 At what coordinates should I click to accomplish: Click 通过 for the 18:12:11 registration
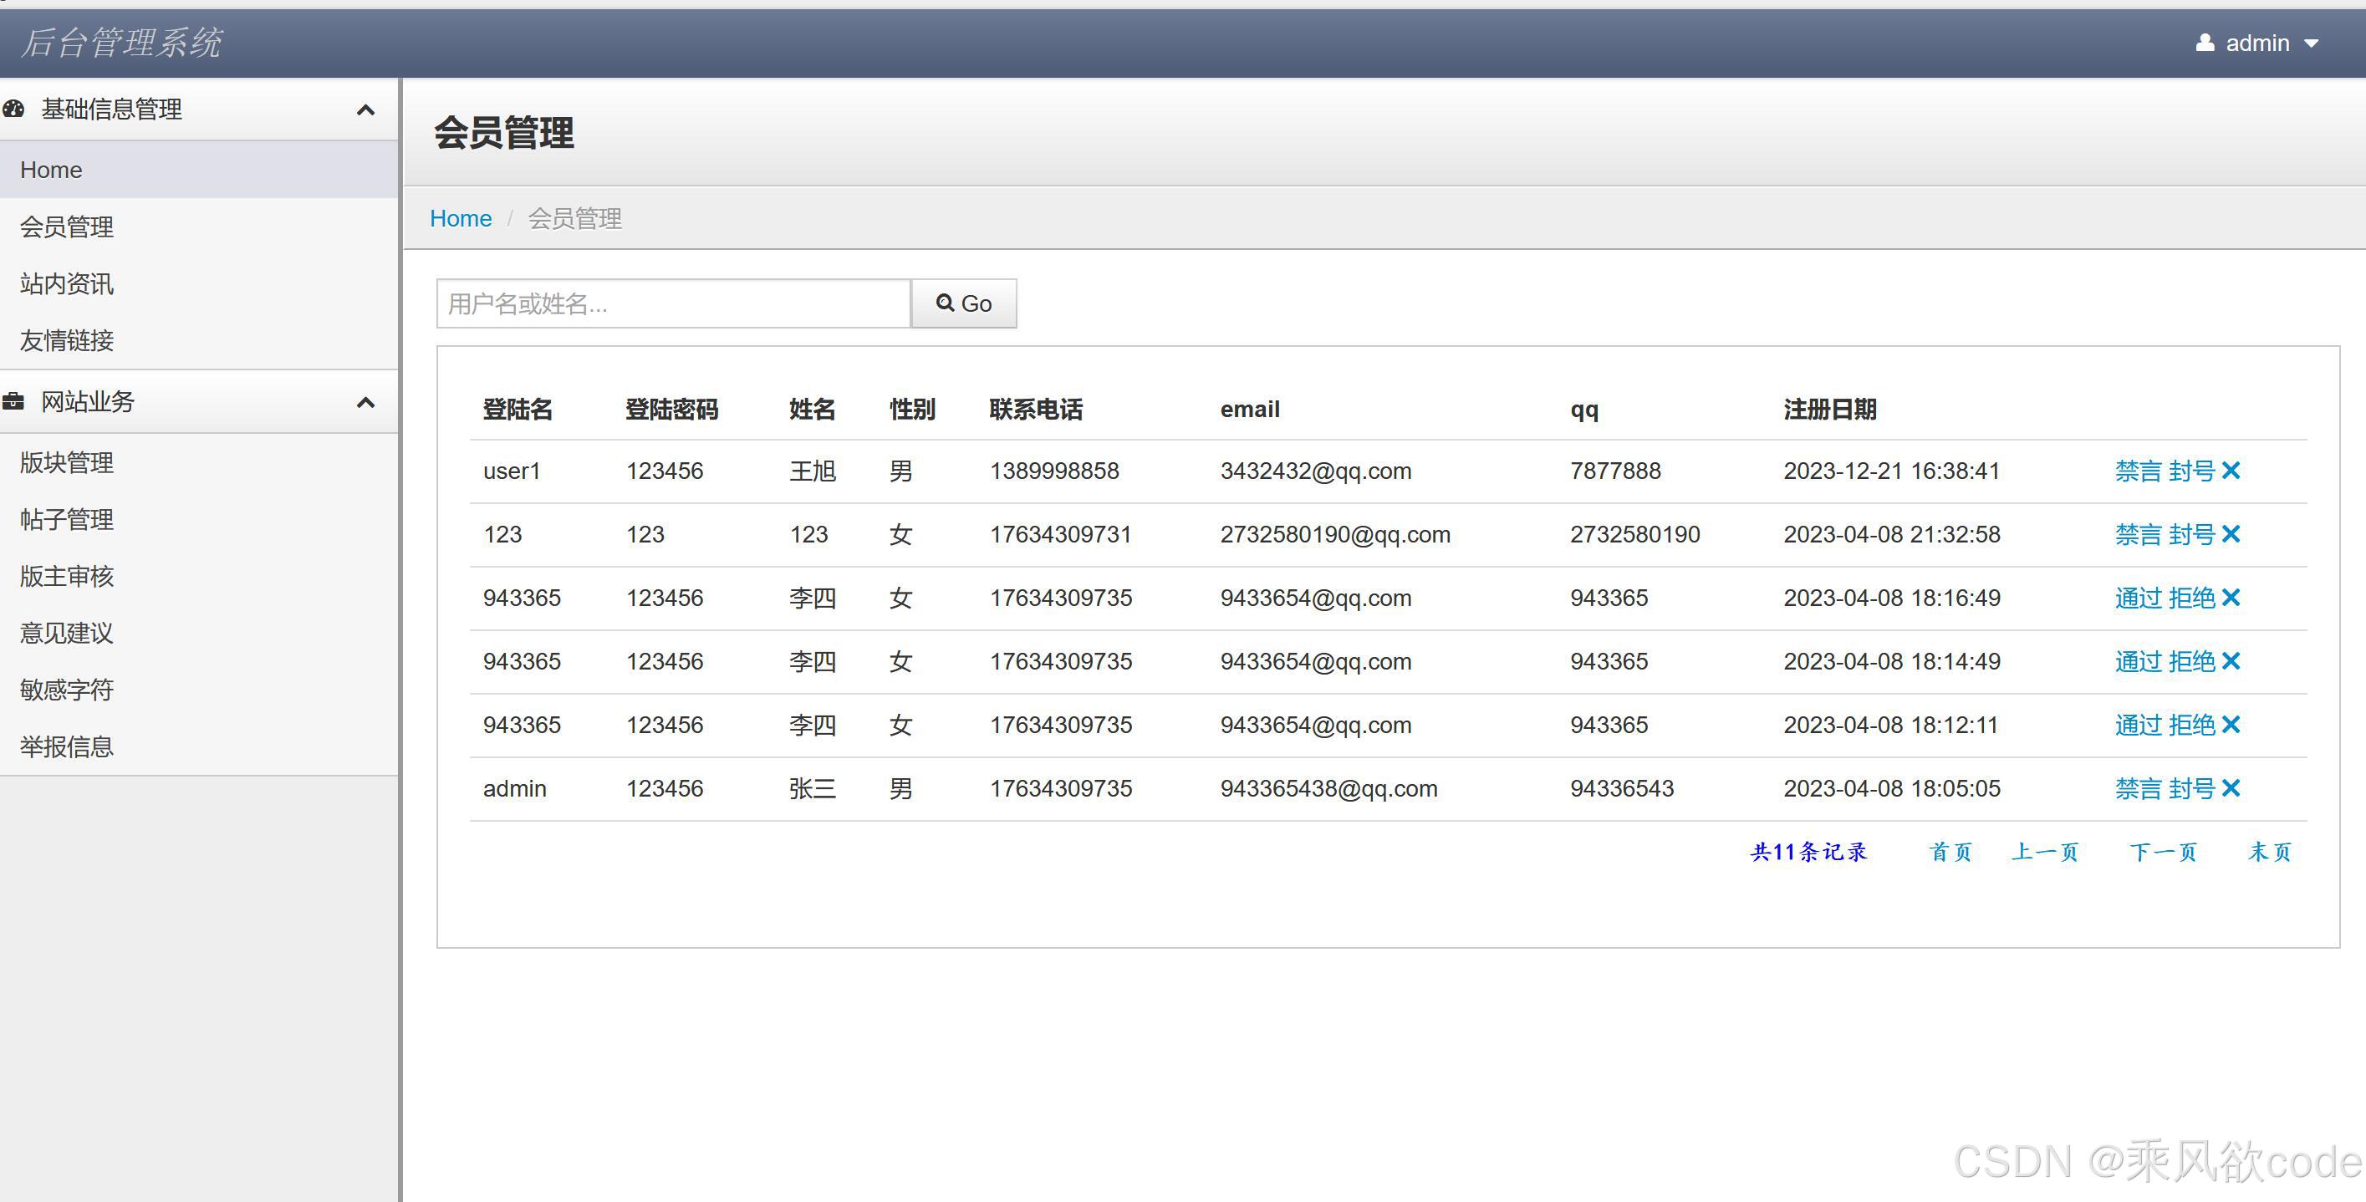2139,726
